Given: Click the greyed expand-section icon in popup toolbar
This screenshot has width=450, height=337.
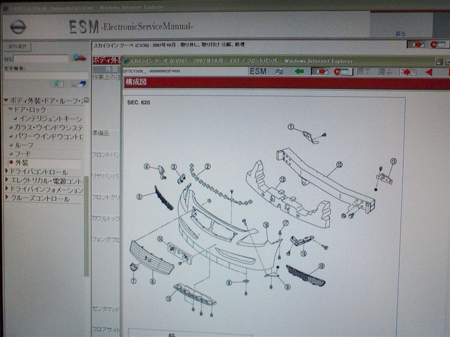Looking at the screenshot, I should pyautogui.click(x=385, y=72).
